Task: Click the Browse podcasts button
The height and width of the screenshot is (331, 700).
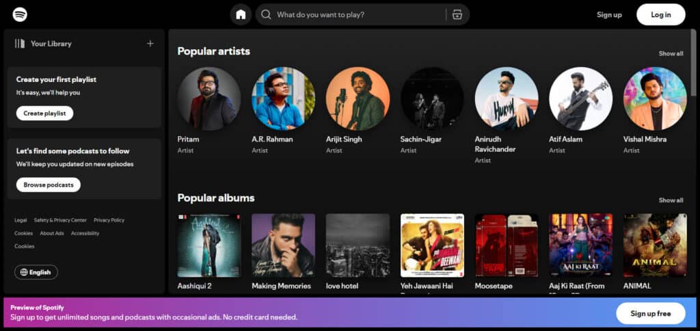Action: [x=49, y=185]
